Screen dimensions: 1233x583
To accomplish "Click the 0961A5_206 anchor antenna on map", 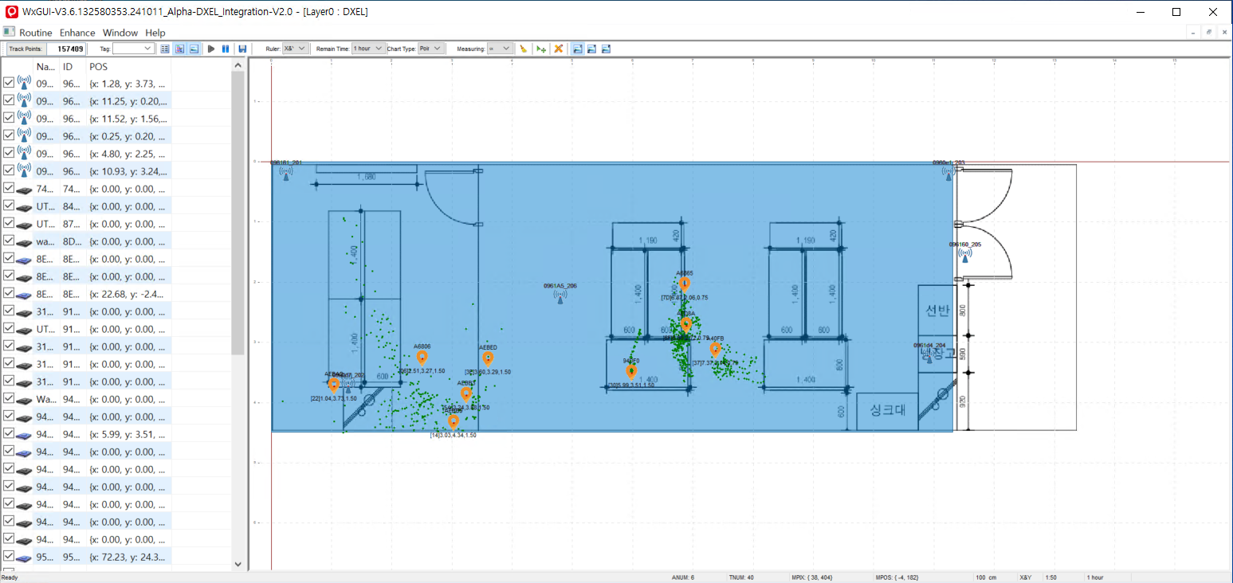I will pos(560,296).
